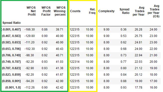Select the Counts column header
This screenshot has height=92, width=163.
(75, 11)
